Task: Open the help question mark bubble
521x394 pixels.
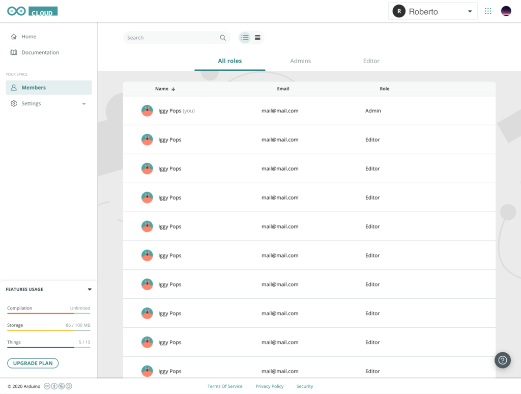Action: (x=503, y=360)
